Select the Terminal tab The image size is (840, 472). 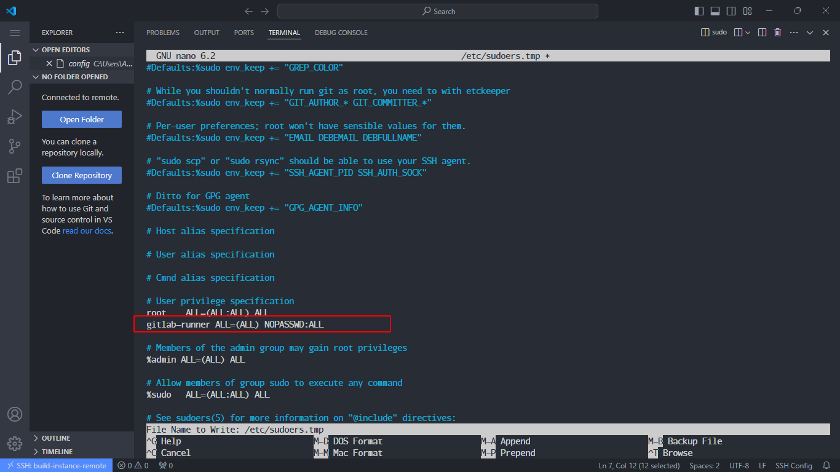(284, 33)
